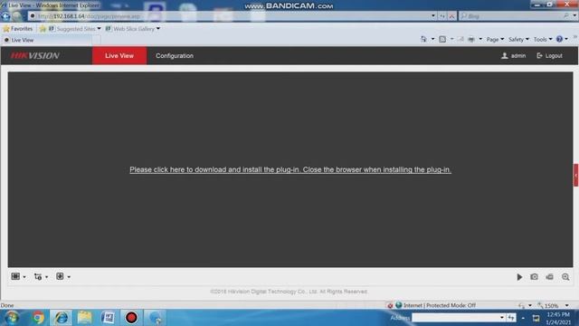Click the stream type icon
Screen dimensions: 579x326
pos(38,276)
